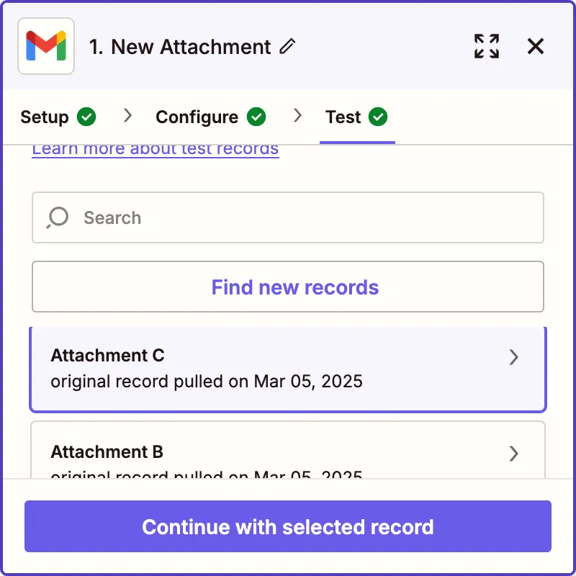Screen dimensions: 576x576
Task: Click the green checkmark next to Configure
Action: coord(257,117)
